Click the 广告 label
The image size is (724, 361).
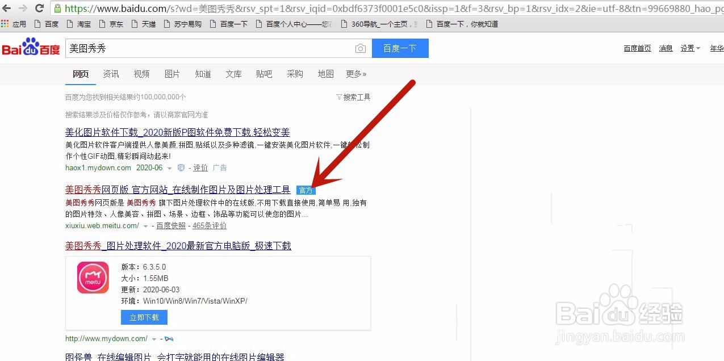coord(220,167)
